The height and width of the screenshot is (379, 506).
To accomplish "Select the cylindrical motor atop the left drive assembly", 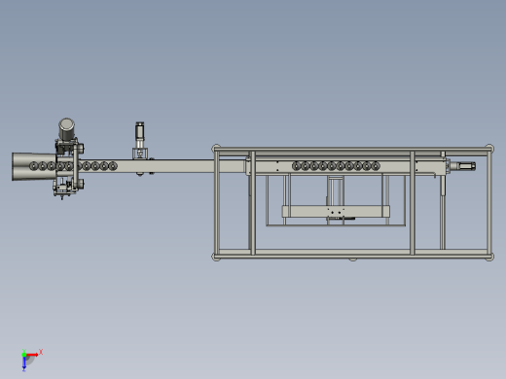I will [x=66, y=129].
